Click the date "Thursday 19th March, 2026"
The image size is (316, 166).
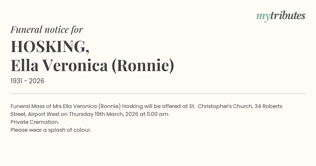[x=103, y=114]
